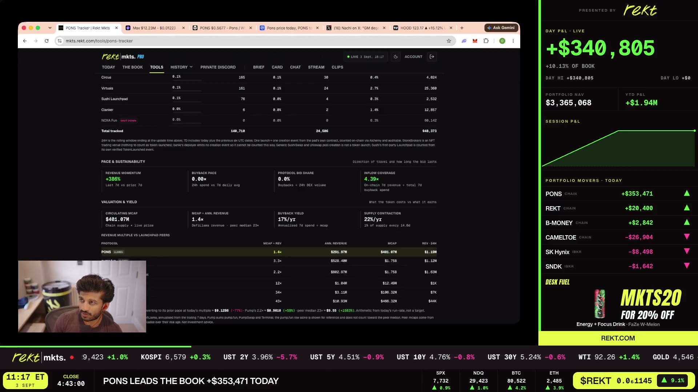Open the site information icon in the address bar

pos(60,41)
